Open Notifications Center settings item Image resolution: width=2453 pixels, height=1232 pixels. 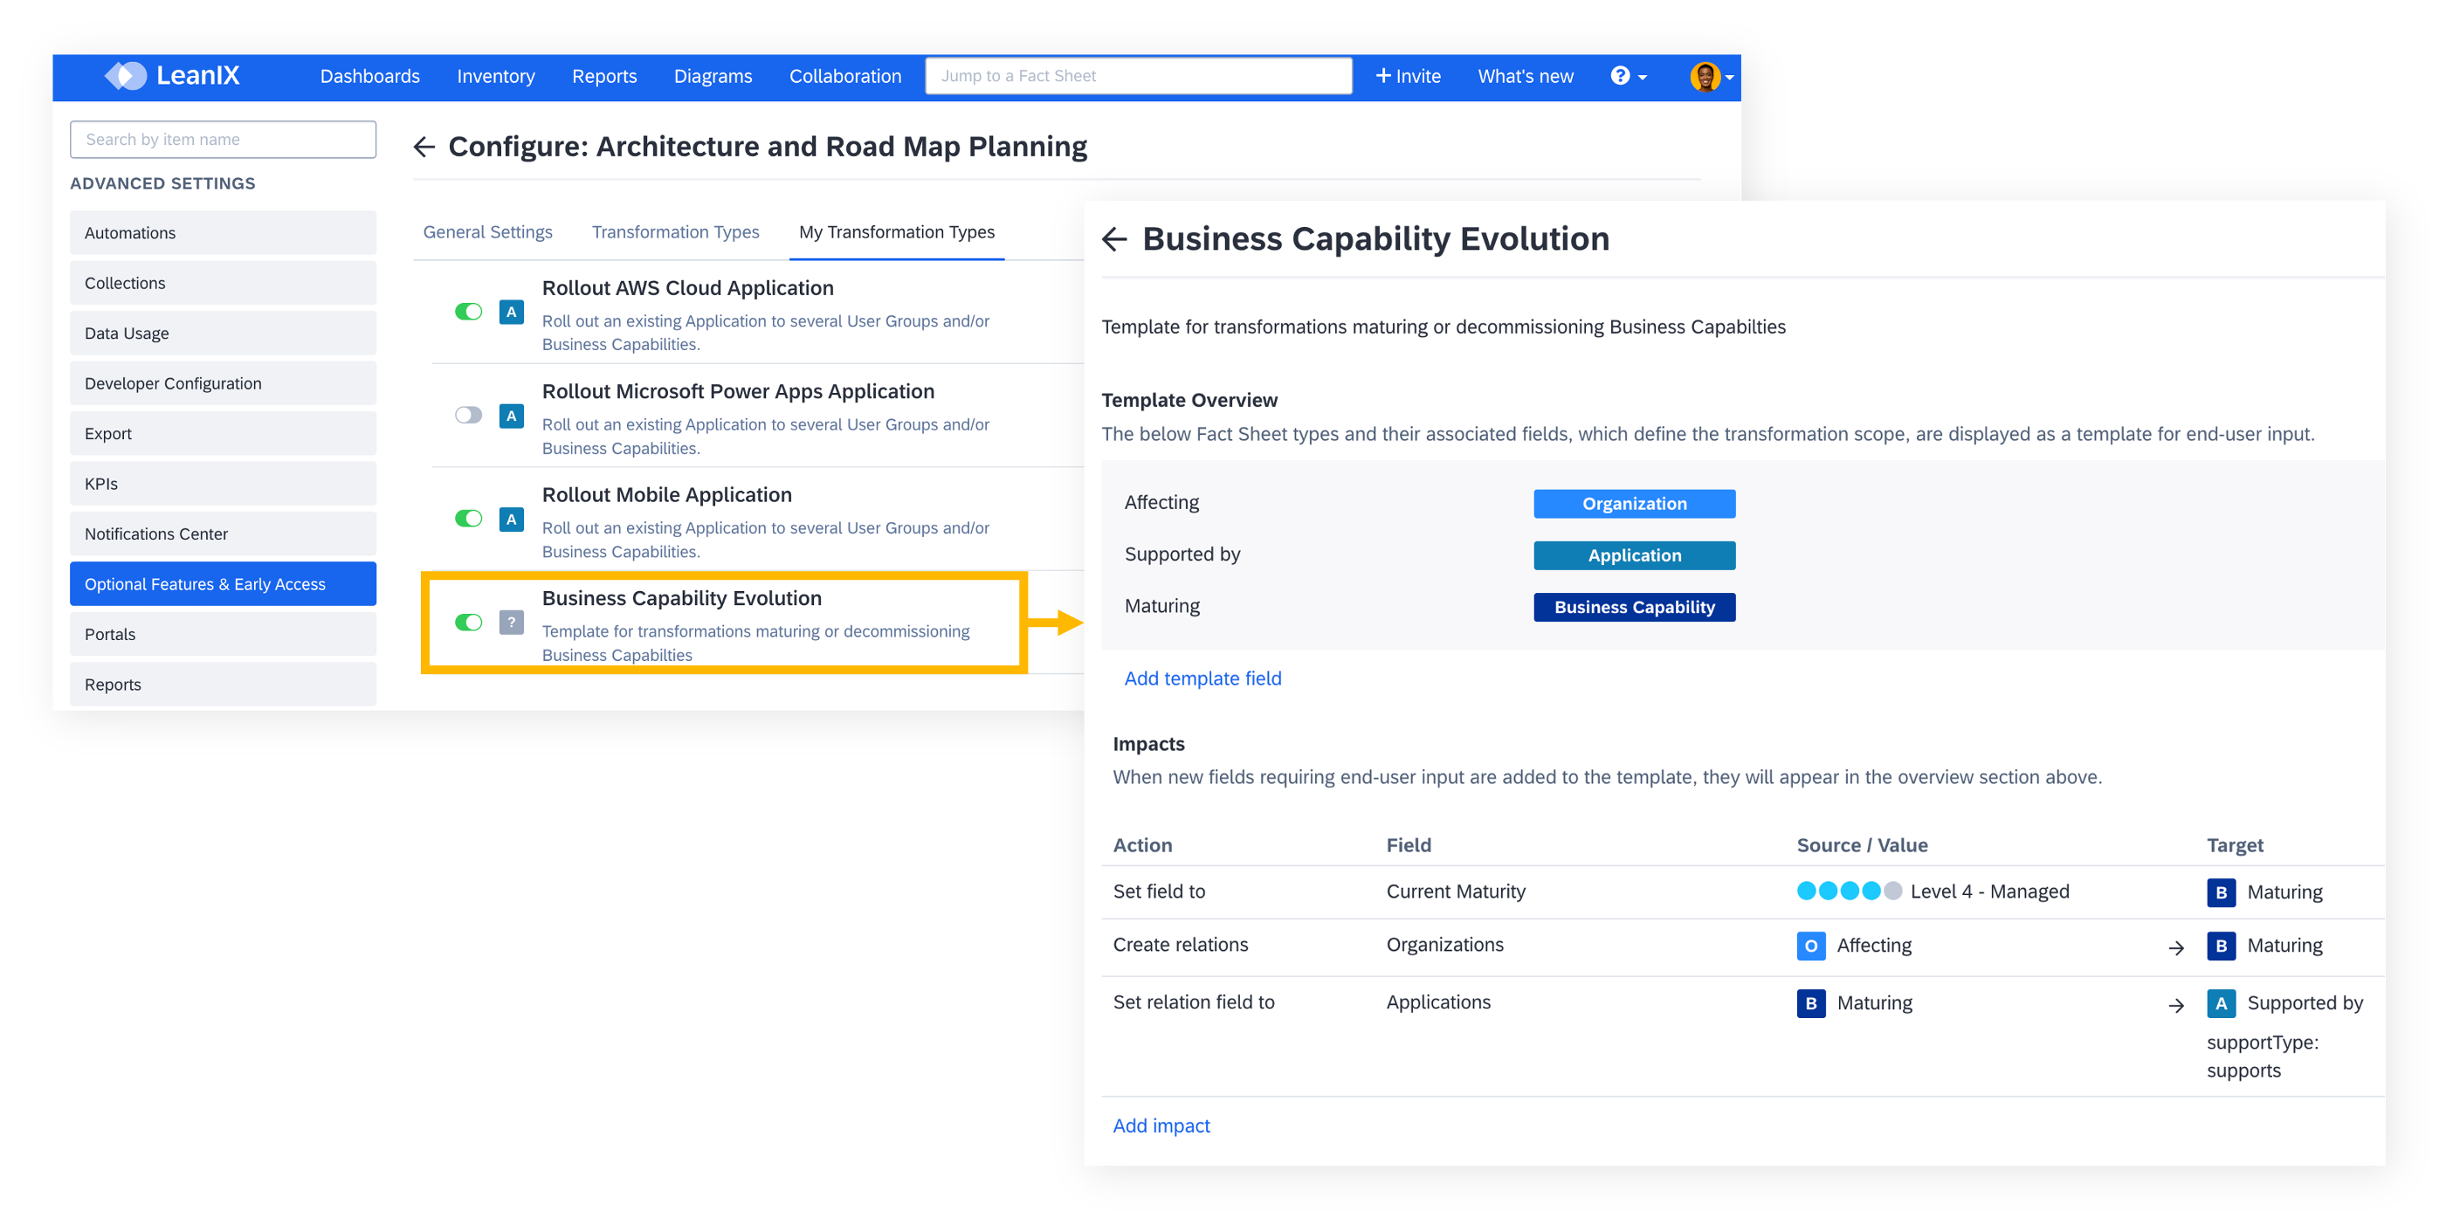[223, 534]
